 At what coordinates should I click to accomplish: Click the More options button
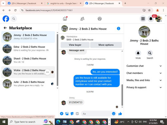point(106,45)
